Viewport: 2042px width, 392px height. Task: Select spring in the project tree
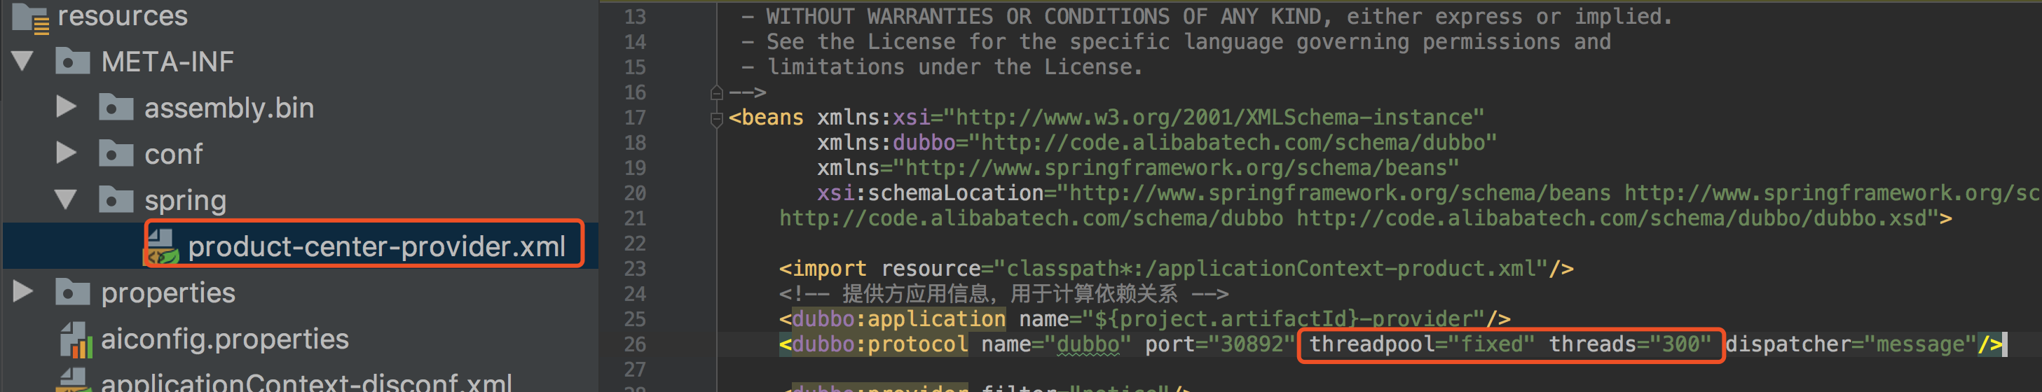point(186,200)
